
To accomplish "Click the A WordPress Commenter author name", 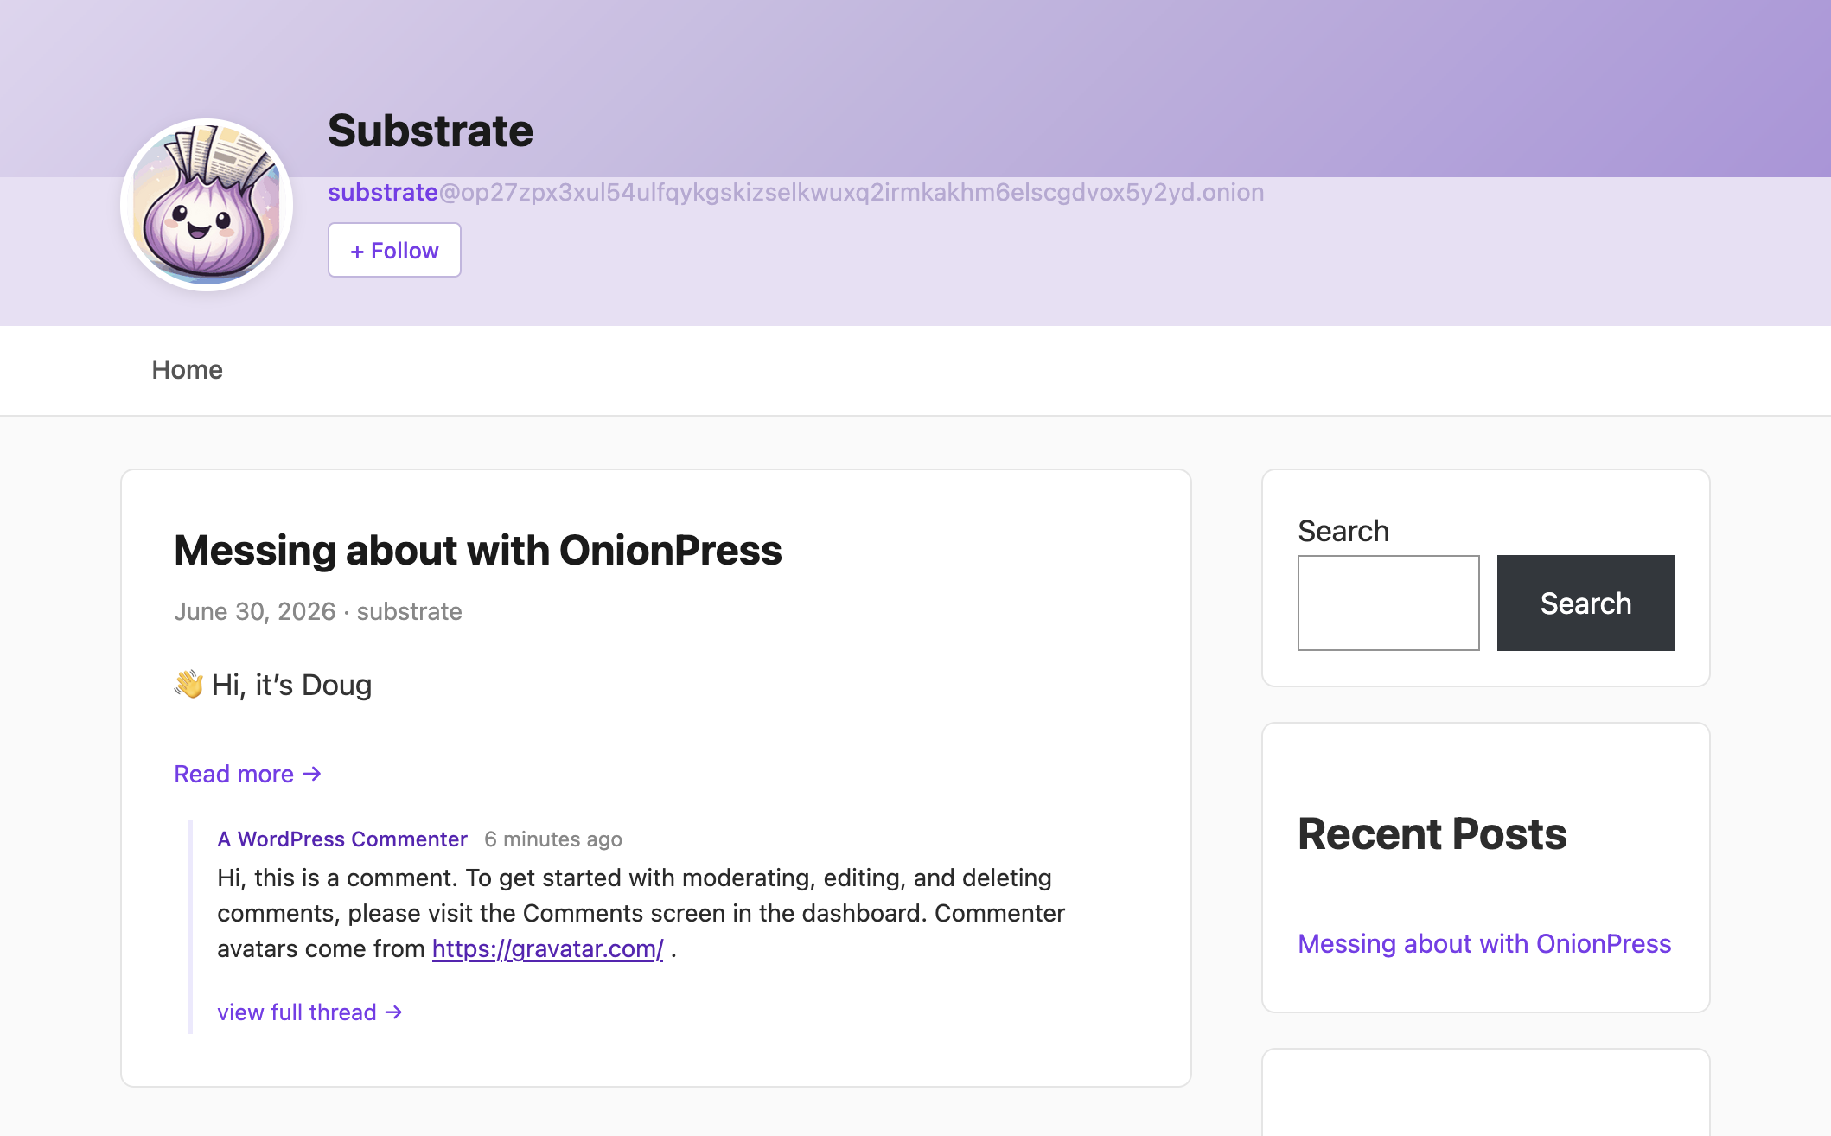I will tap(342, 839).
